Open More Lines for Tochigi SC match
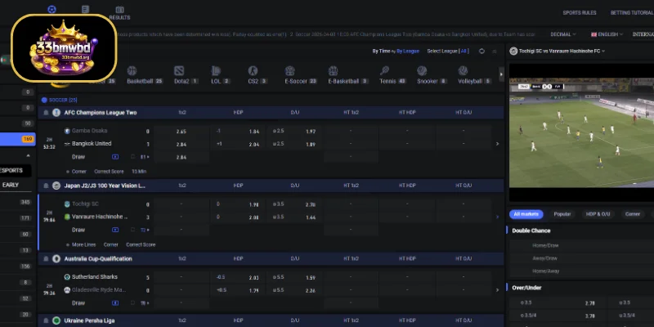This screenshot has width=654, height=327. [x=84, y=244]
